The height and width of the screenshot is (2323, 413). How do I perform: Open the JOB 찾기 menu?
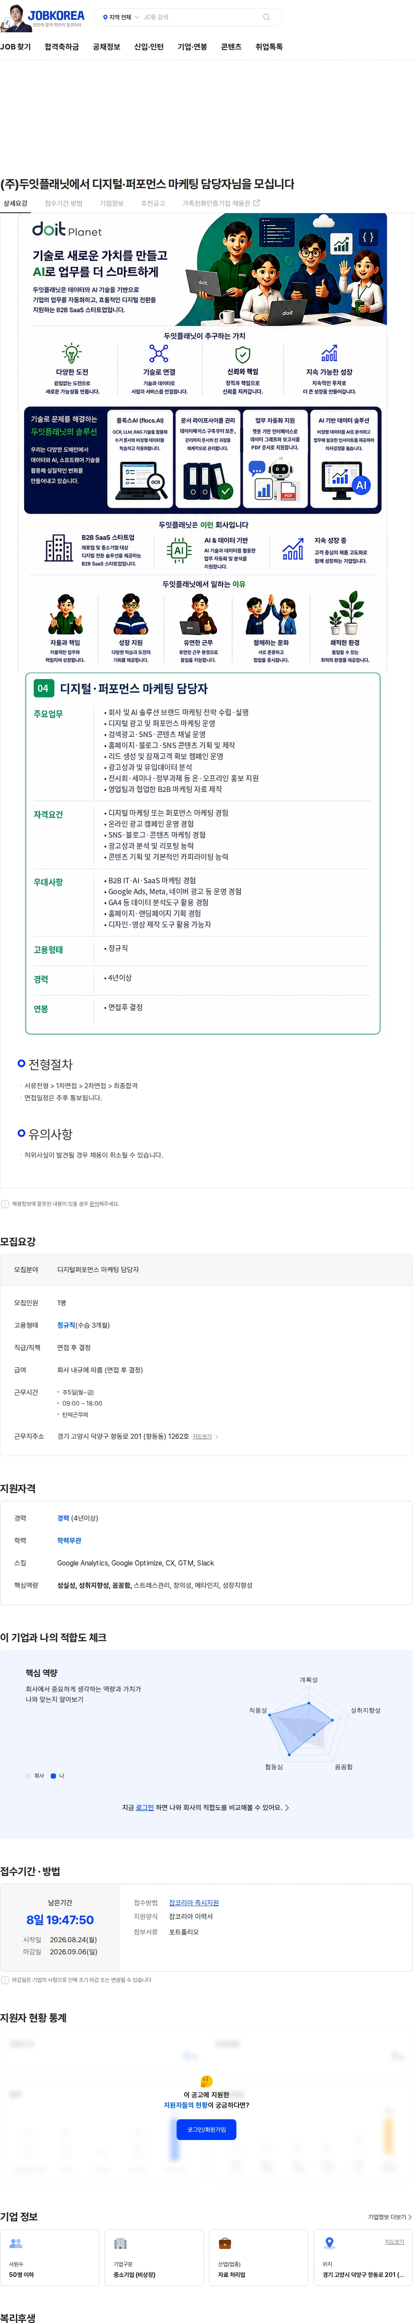click(x=15, y=47)
